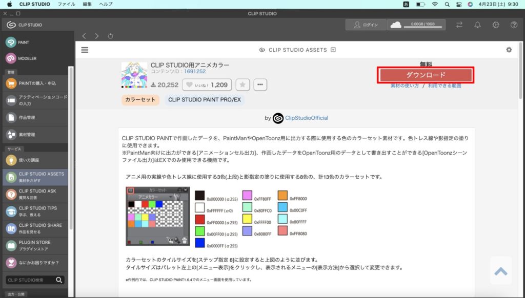The width and height of the screenshot is (525, 298).
Task: Click the カラーセット tag
Action: click(x=140, y=100)
